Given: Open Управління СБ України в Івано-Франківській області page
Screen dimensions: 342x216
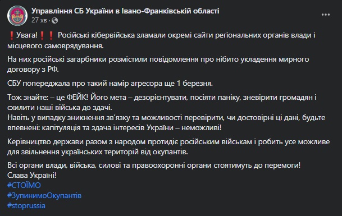Looking at the screenshot, I should [x=125, y=11].
